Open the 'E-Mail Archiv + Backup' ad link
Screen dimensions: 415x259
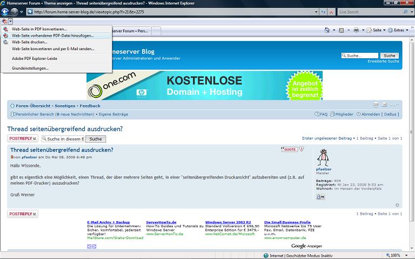pos(109,222)
